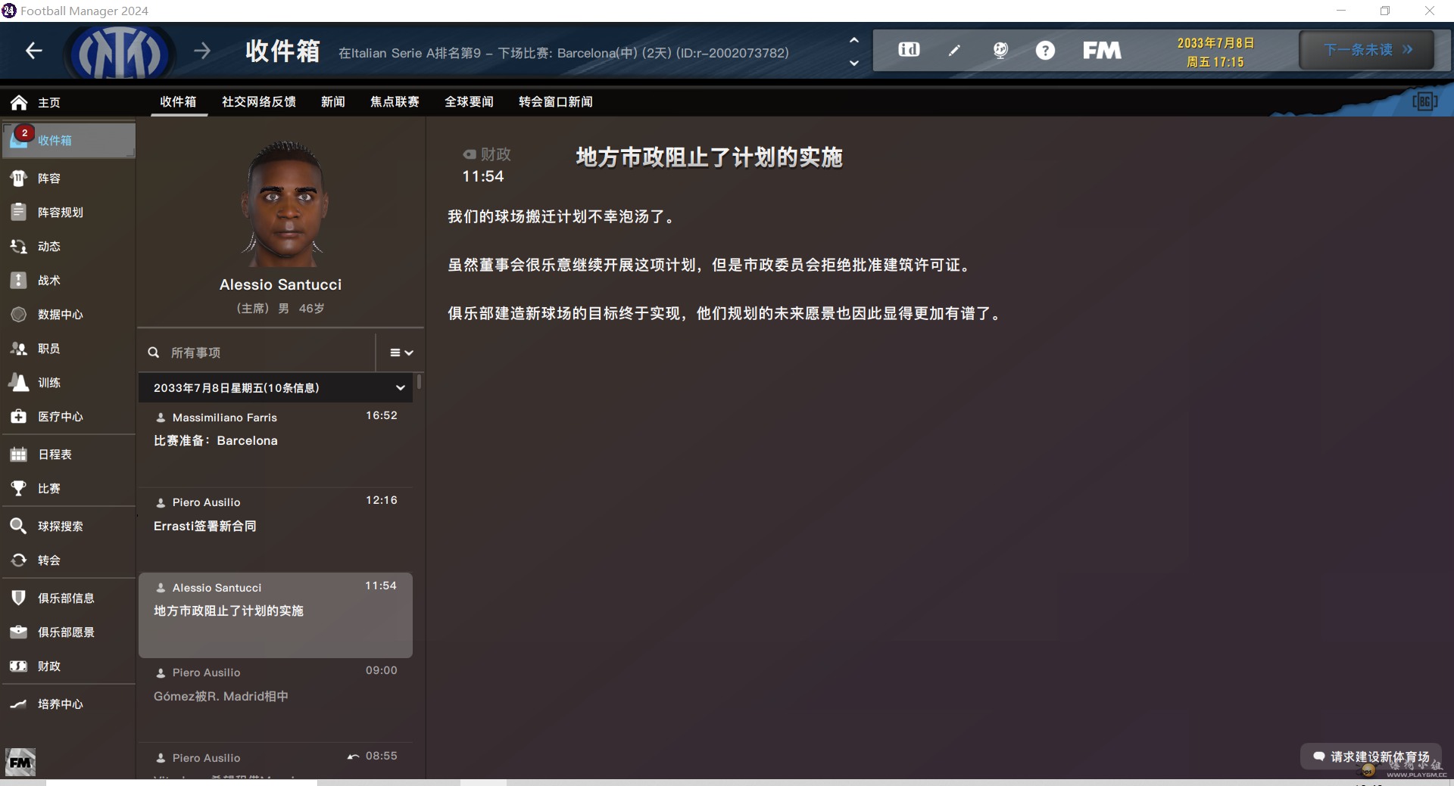Viewport: 1454px width, 786px height.
Task: Open the FM menu logo
Action: [1102, 50]
